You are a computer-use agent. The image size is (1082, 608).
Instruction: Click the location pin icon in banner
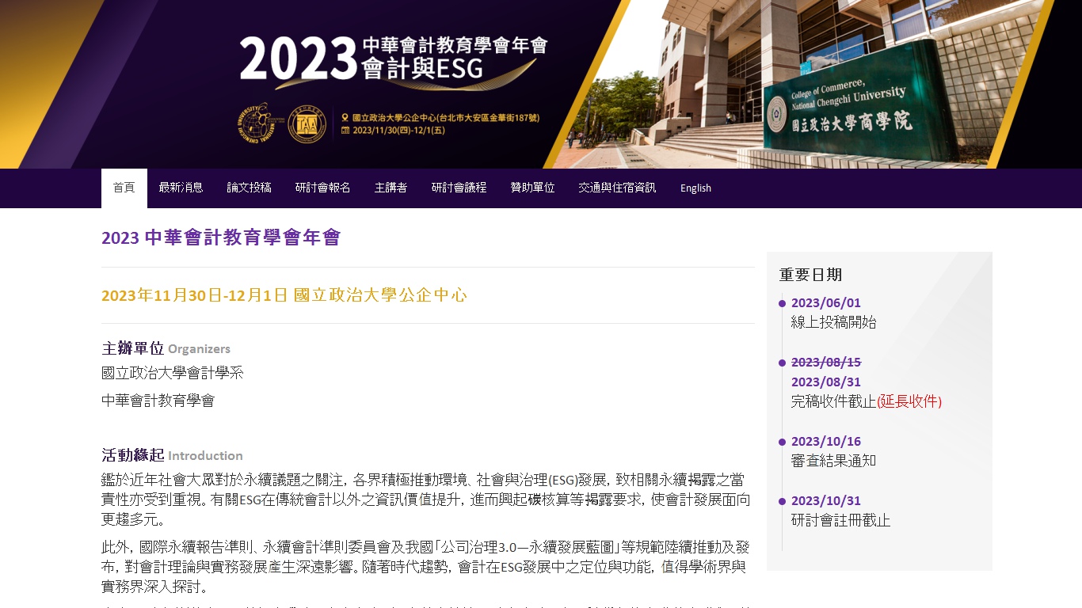[x=345, y=117]
